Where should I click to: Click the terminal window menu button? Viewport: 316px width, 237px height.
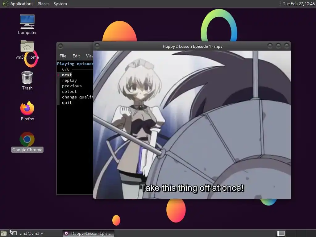click(x=60, y=46)
